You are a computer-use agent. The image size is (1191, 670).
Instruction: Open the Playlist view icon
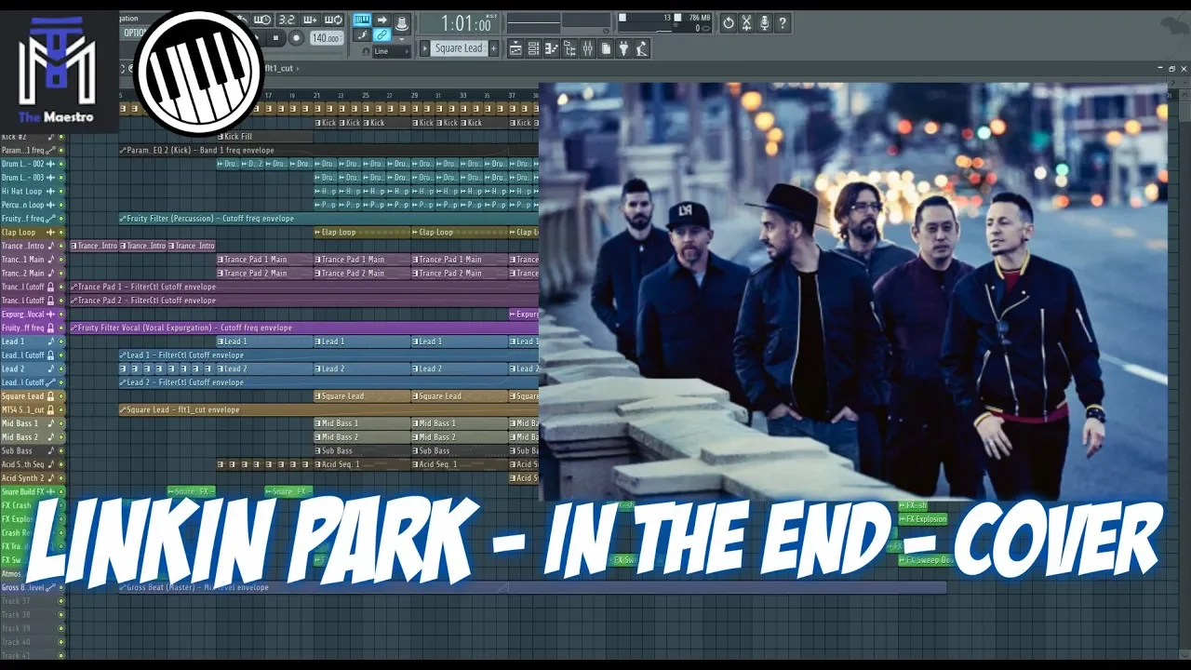[515, 48]
